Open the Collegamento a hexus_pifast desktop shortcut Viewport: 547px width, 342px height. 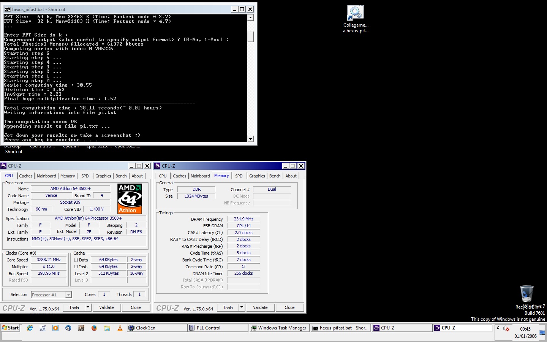pos(356,19)
